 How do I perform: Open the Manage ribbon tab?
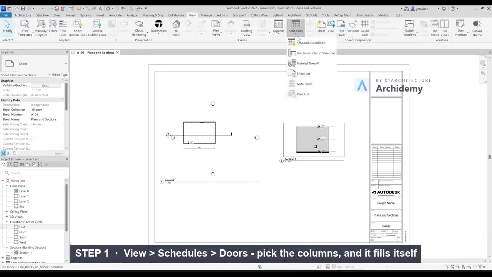(x=206, y=15)
